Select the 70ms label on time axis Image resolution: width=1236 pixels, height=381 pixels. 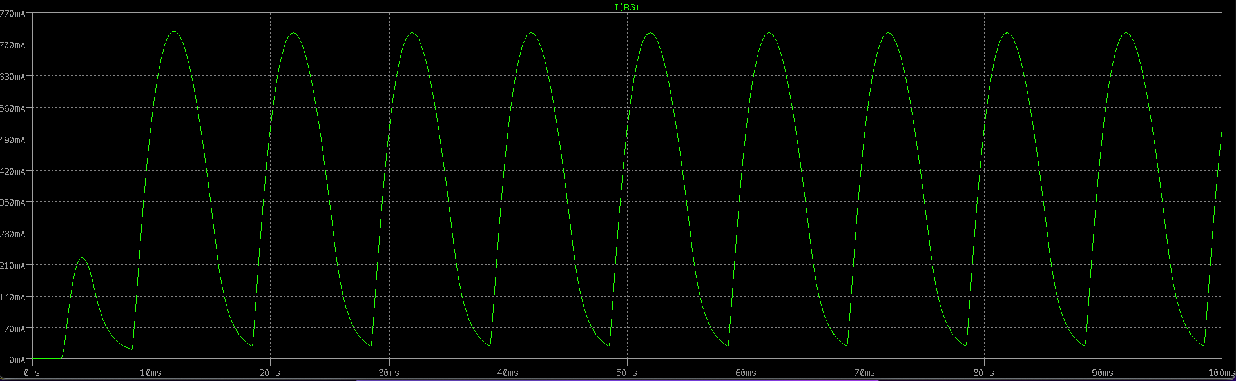(x=865, y=373)
